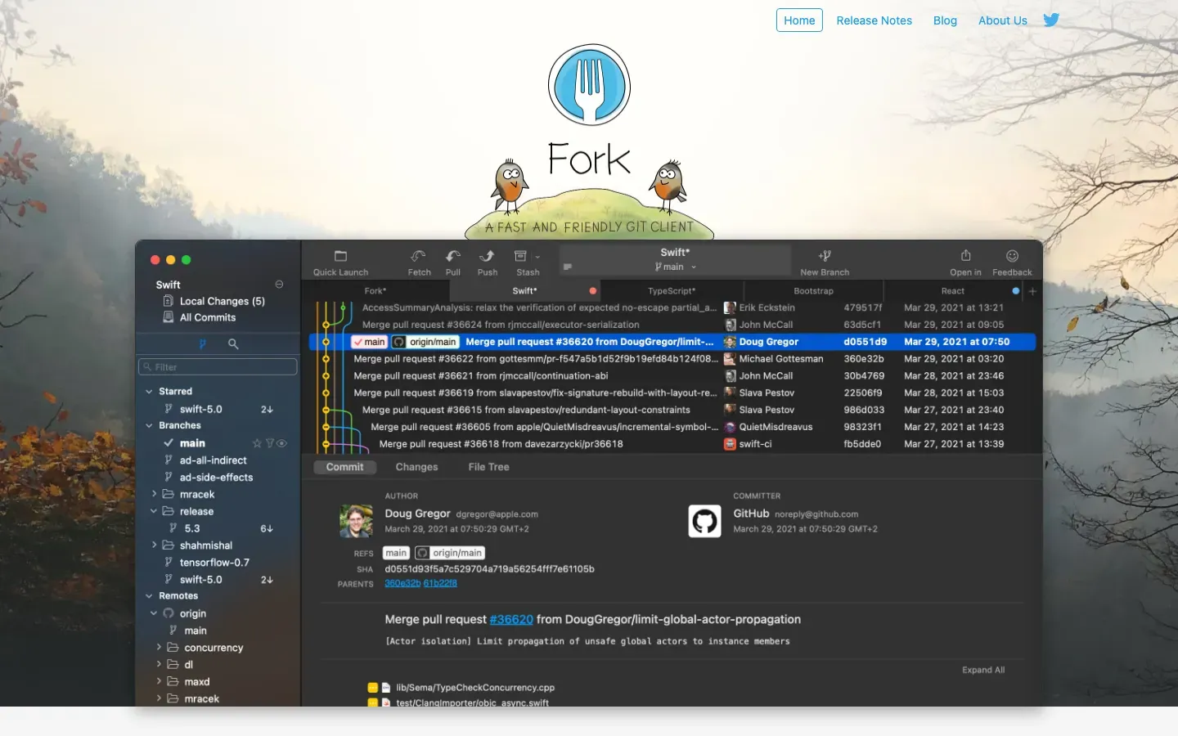
Task: Select the ad-side-effects branch
Action: click(x=216, y=478)
